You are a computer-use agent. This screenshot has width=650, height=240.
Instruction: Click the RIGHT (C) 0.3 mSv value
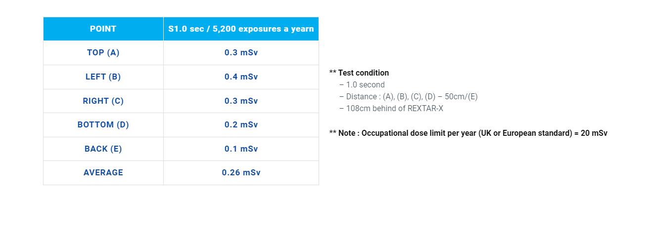[241, 101]
